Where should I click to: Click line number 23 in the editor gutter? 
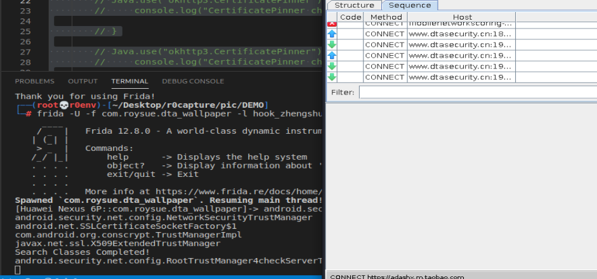[25, 11]
